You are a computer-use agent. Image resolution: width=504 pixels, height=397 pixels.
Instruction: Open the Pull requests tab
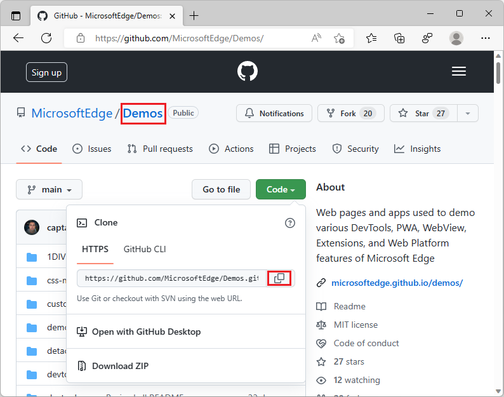(x=160, y=149)
